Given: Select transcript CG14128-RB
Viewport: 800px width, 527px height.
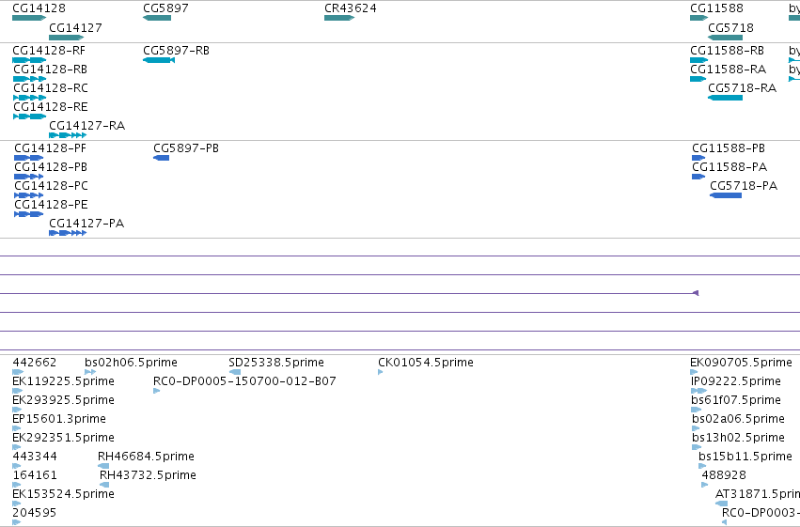Looking at the screenshot, I should pyautogui.click(x=29, y=79).
